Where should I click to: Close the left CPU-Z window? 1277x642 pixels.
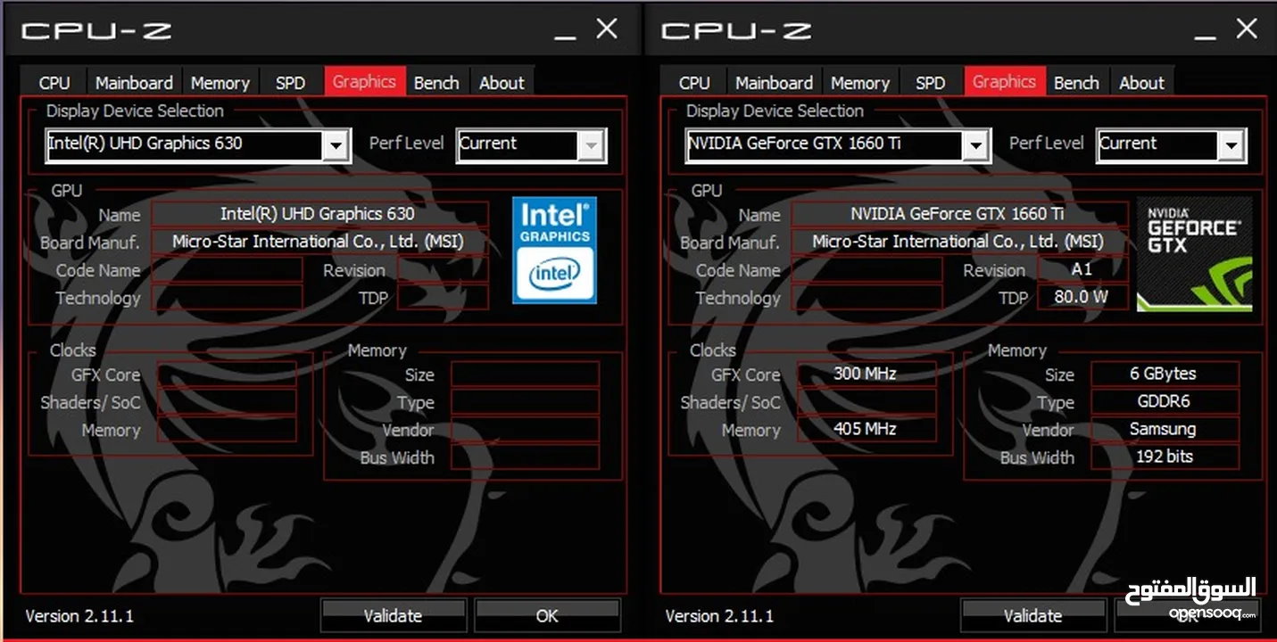tap(607, 29)
